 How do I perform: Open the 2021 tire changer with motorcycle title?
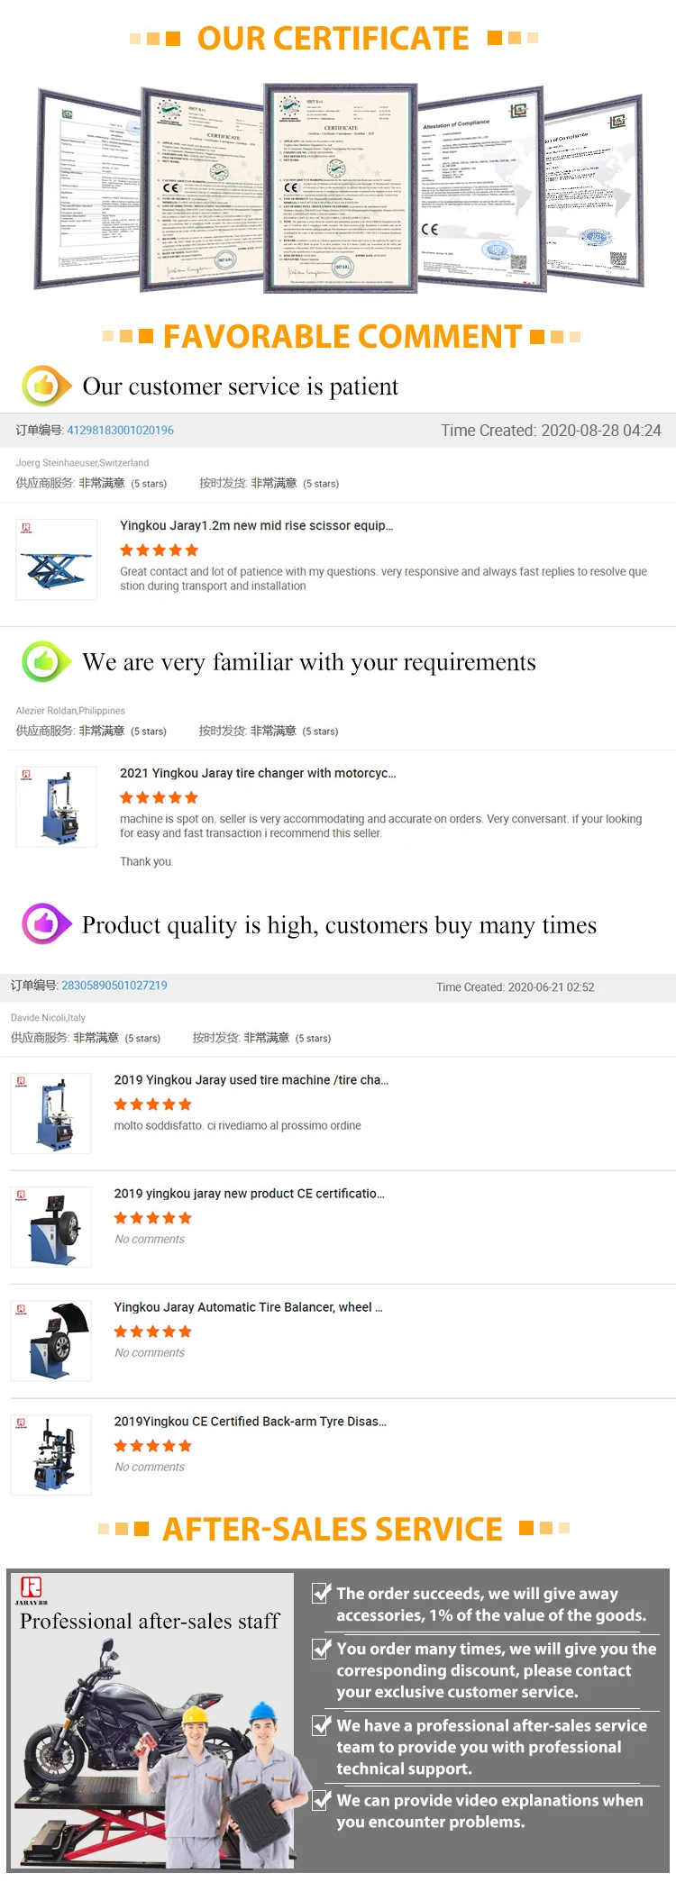257,773
